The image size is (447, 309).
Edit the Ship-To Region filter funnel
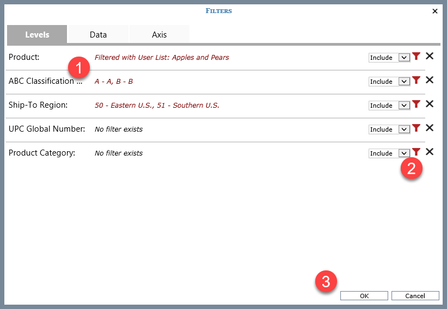tap(417, 104)
